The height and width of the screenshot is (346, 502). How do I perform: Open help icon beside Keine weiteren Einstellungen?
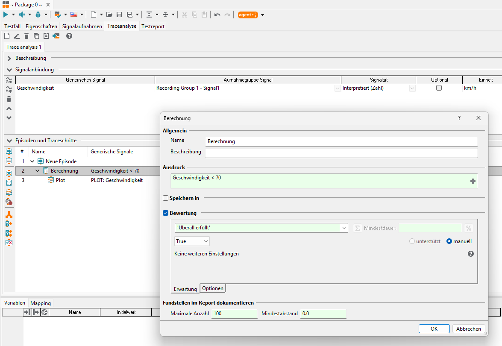coord(471,254)
